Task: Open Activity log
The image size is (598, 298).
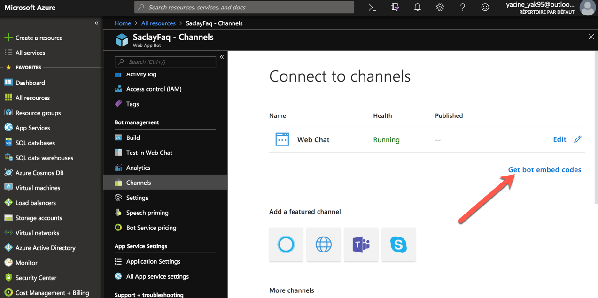Action: [x=136, y=74]
